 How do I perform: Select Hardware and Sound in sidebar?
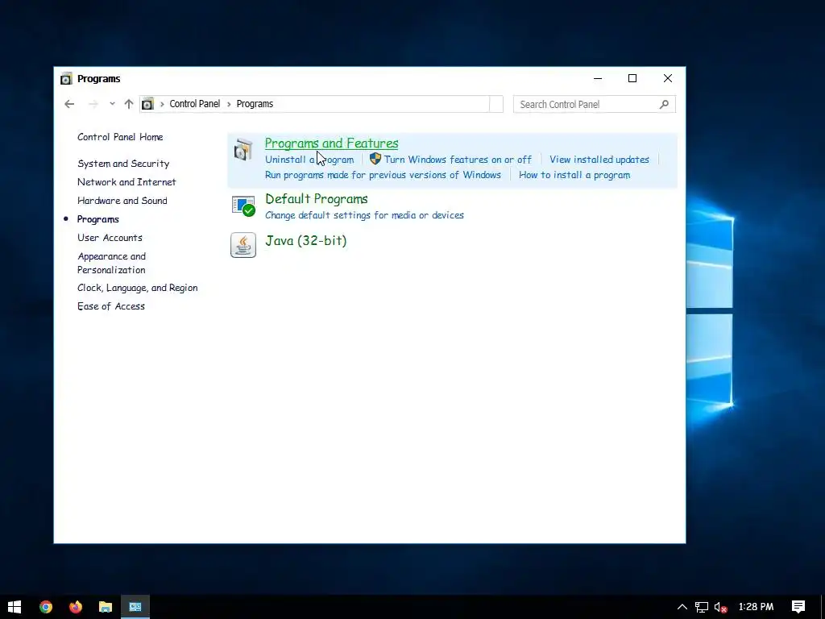point(122,201)
